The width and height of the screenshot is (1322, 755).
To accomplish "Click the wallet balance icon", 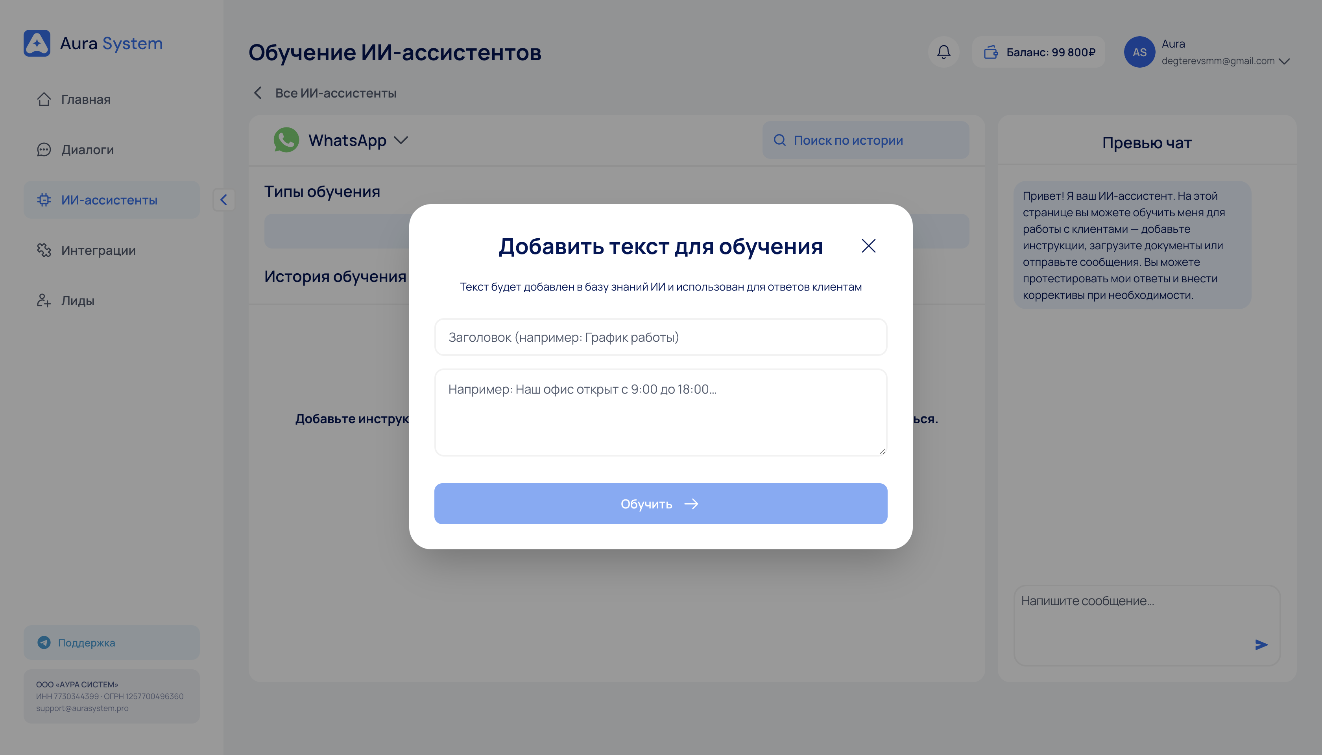I will (x=990, y=52).
